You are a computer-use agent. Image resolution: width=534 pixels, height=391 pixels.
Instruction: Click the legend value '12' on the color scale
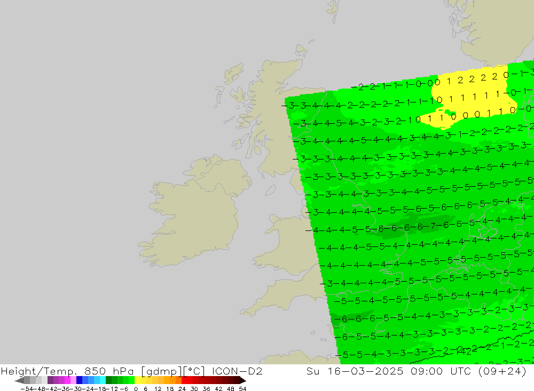coord(158,389)
